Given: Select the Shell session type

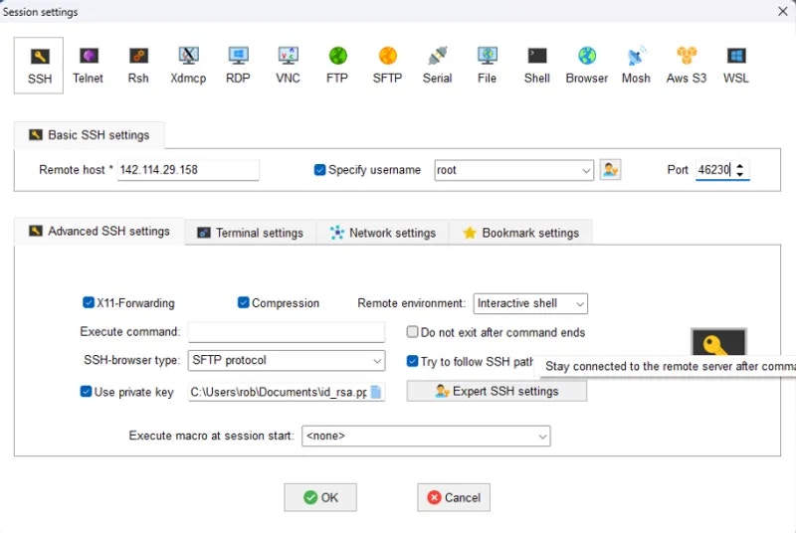Looking at the screenshot, I should (537, 66).
